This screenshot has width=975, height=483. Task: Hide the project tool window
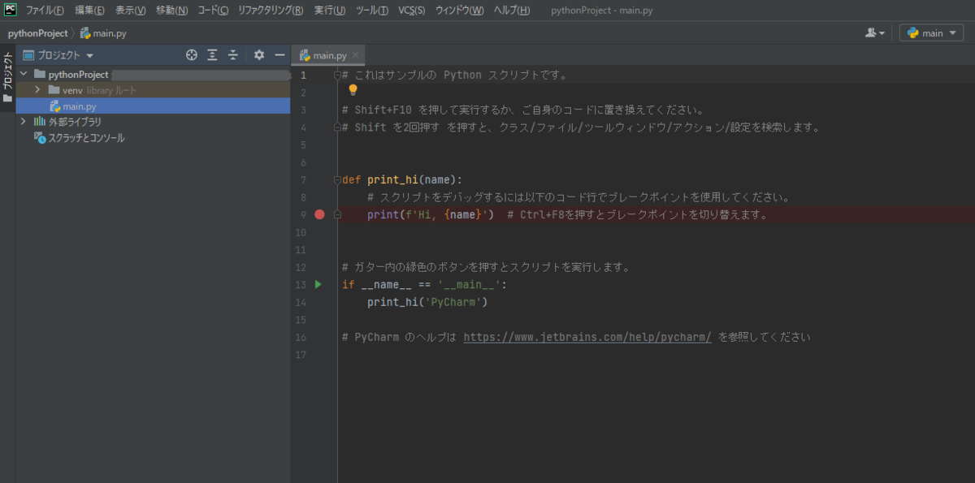[x=279, y=55]
